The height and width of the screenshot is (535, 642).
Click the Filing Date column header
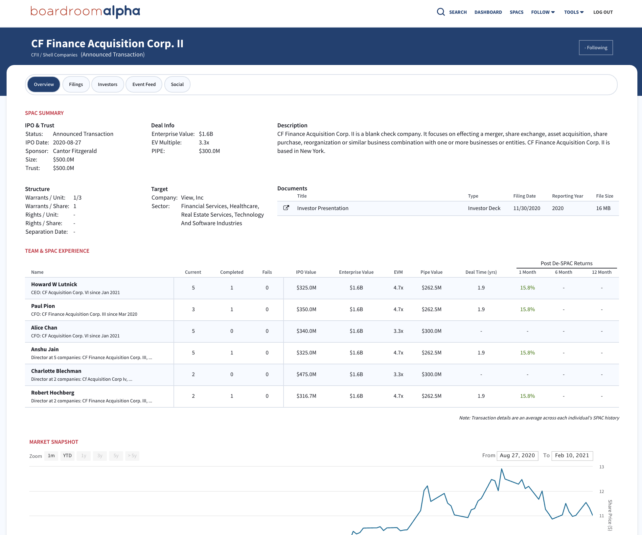tap(524, 196)
